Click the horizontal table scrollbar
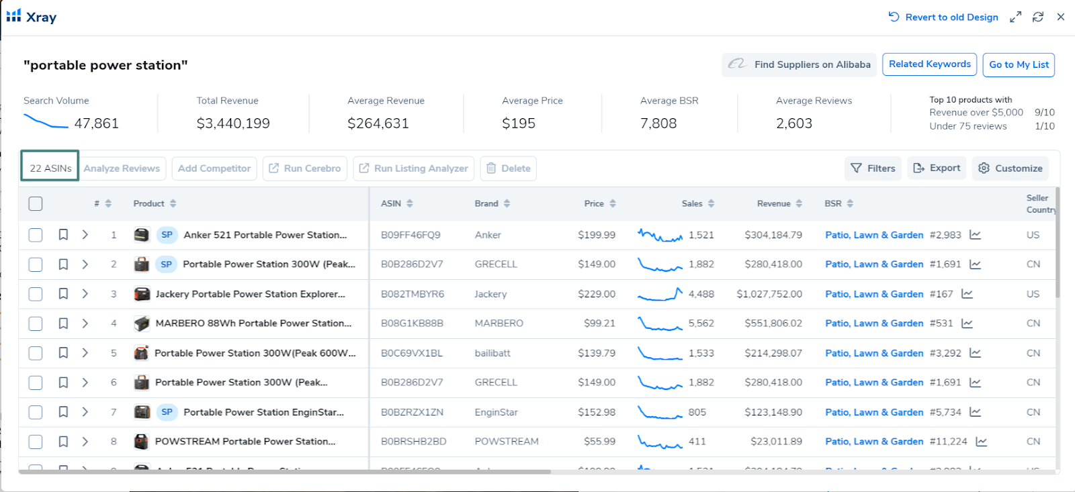This screenshot has height=492, width=1075. 285,471
